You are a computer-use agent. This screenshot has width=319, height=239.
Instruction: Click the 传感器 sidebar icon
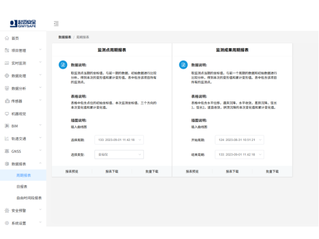point(7,101)
